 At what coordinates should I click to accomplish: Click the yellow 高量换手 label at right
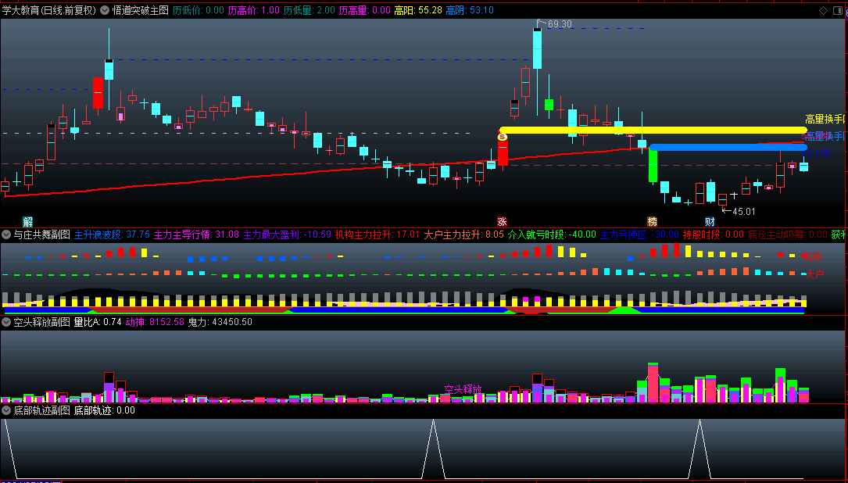826,119
